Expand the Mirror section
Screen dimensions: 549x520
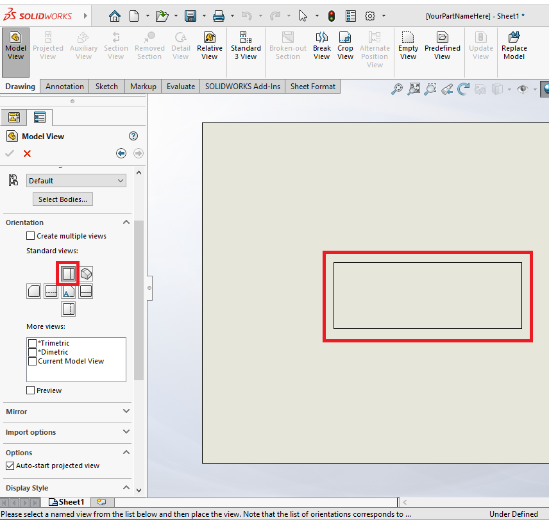(126, 412)
